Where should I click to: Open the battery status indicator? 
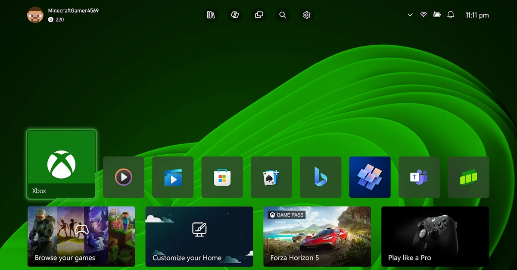point(437,15)
